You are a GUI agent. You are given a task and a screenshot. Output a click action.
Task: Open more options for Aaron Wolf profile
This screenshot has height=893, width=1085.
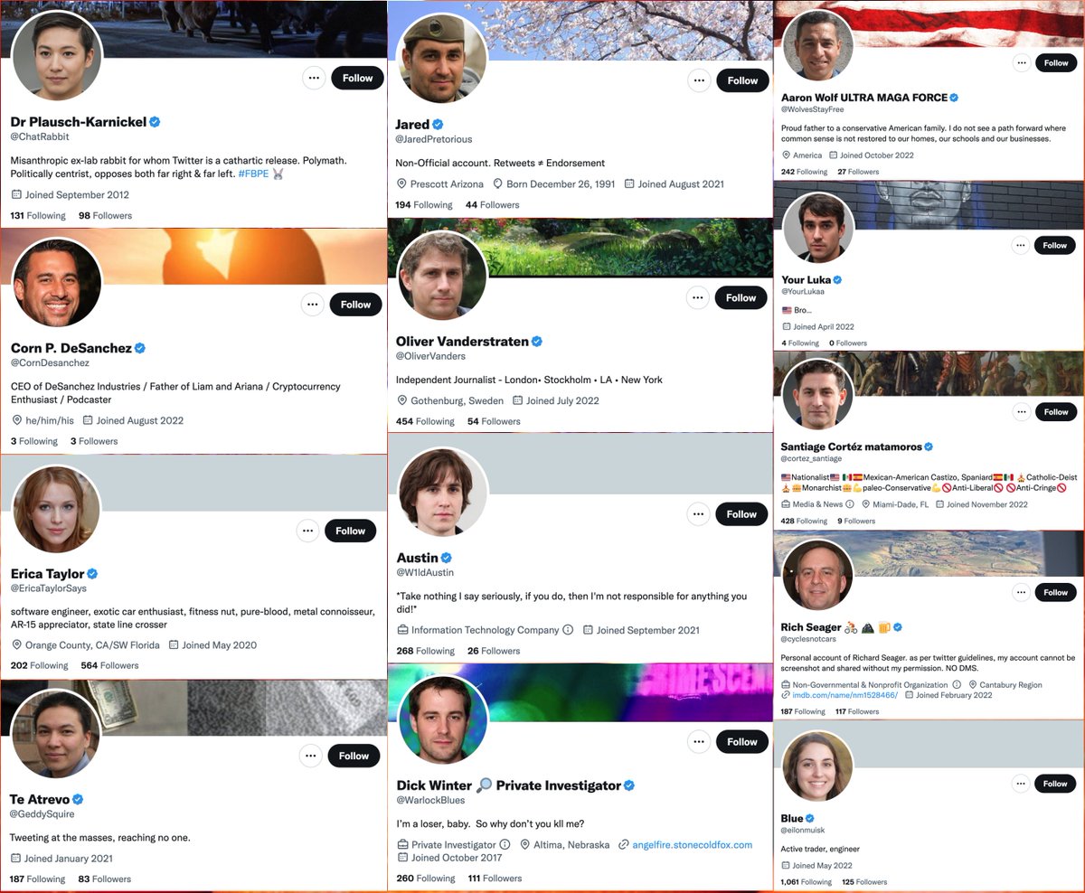tap(1021, 63)
